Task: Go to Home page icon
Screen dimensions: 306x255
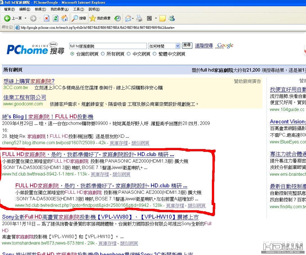Action: [65, 18]
